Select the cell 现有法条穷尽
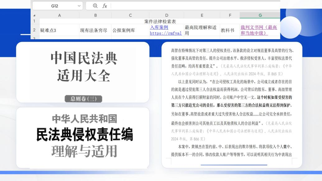The width and height of the screenshot is (322, 181). tap(95, 30)
